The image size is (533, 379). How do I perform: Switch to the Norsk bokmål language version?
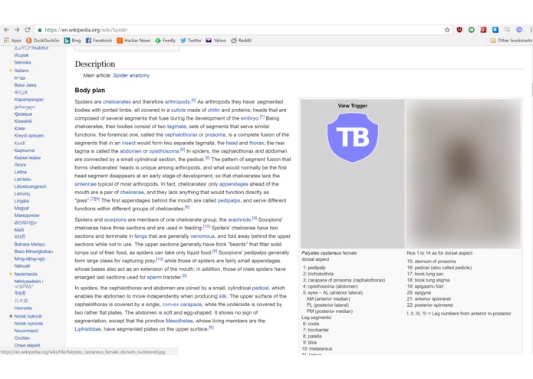(28, 316)
